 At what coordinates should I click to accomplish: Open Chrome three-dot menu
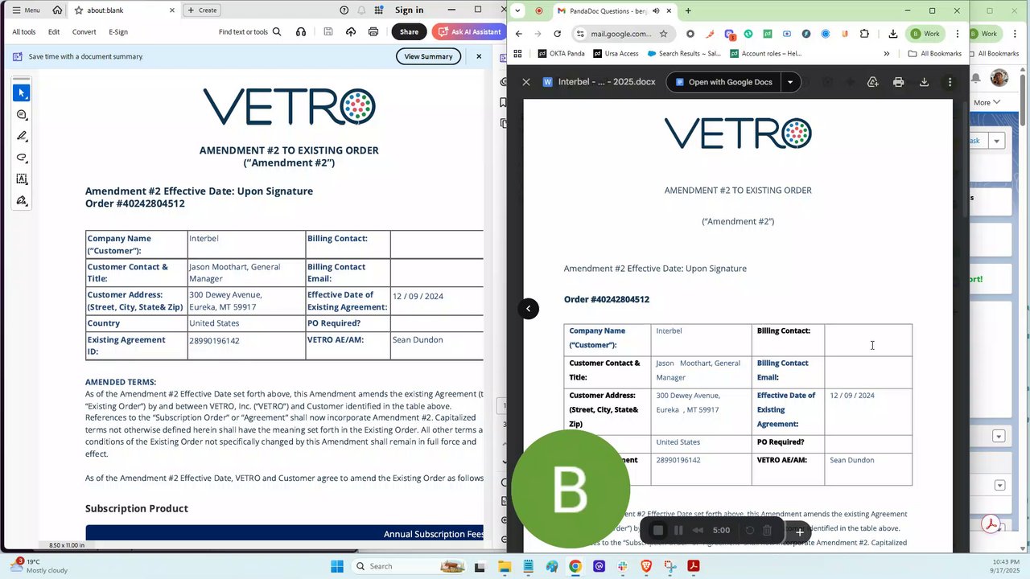tap(958, 34)
